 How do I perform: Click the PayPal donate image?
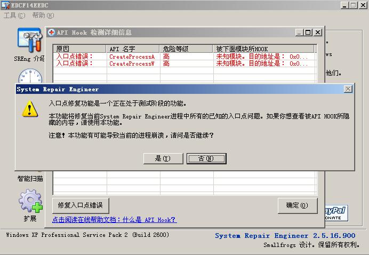(x=336, y=213)
